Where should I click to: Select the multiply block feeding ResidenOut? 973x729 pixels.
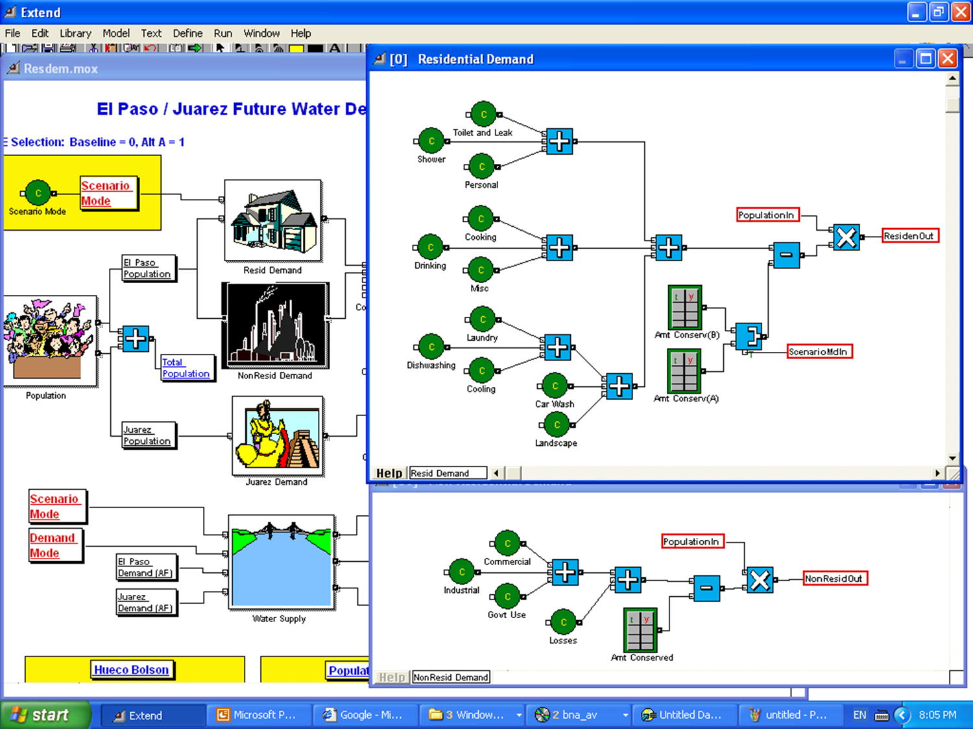tap(846, 237)
